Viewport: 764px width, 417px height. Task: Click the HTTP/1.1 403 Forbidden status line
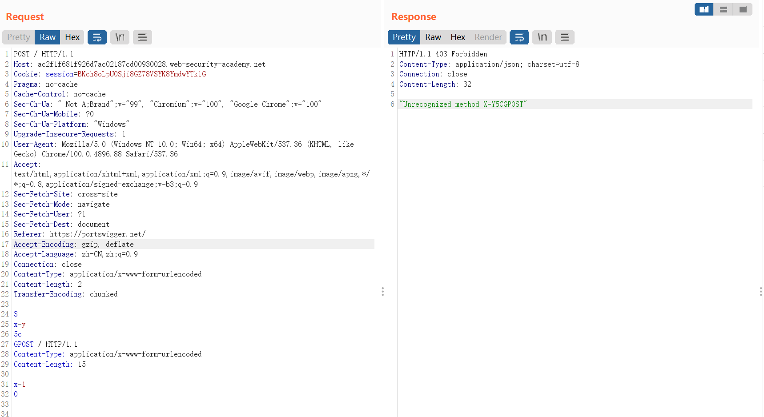tap(443, 54)
